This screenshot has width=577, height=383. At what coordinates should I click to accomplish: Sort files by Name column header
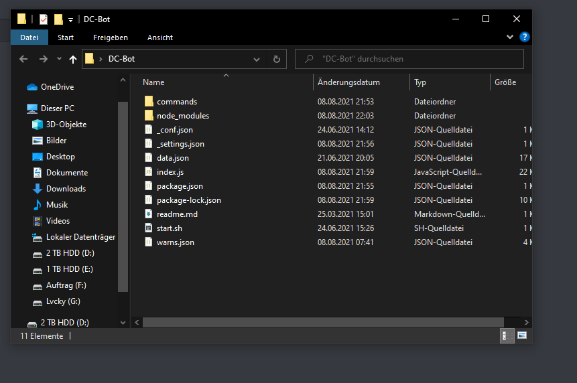(154, 82)
